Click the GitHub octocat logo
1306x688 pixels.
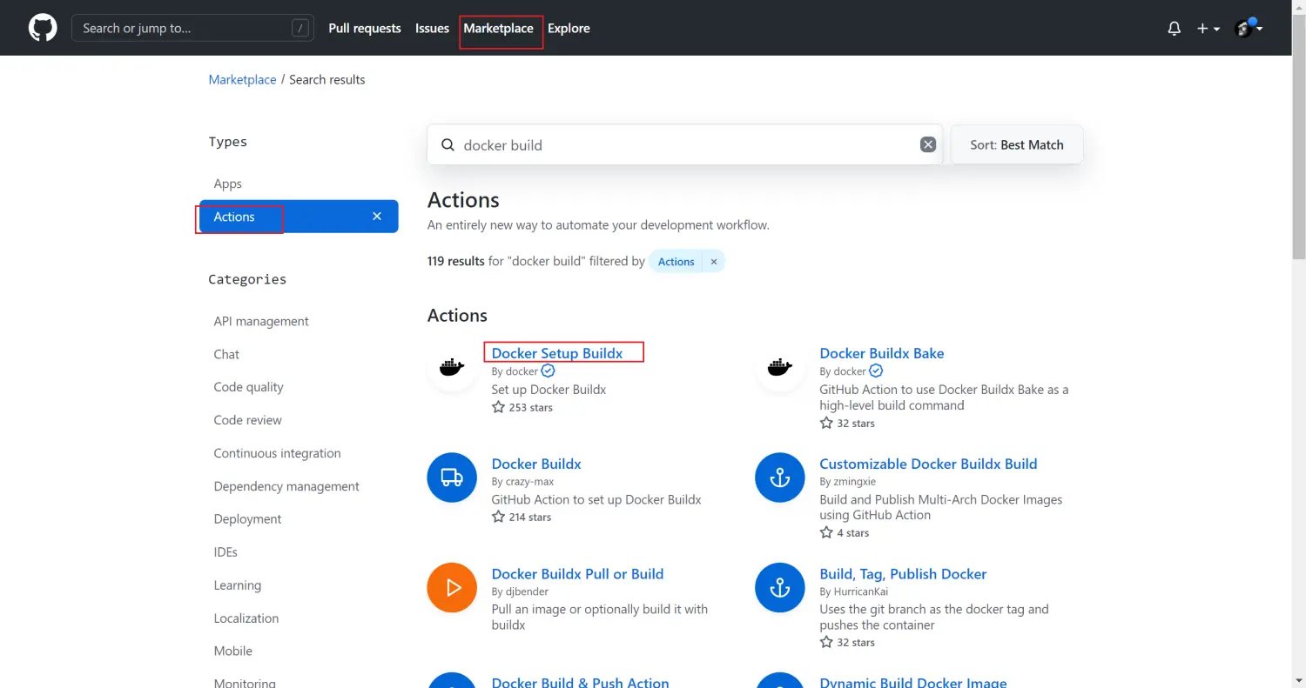(43, 28)
